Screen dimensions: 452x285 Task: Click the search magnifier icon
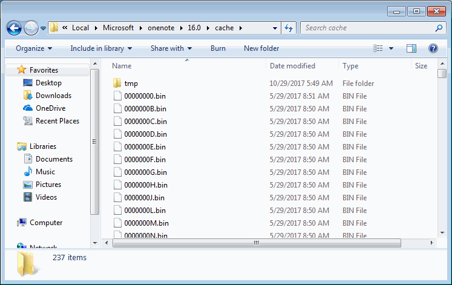pyautogui.click(x=439, y=28)
